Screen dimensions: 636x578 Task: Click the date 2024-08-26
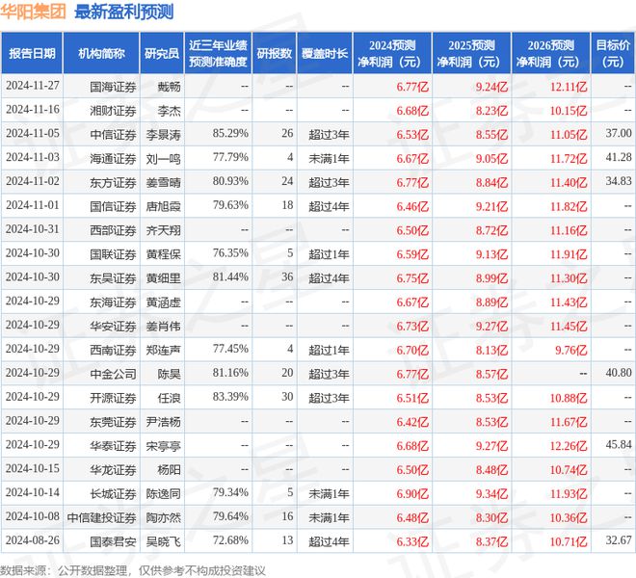coord(33,539)
